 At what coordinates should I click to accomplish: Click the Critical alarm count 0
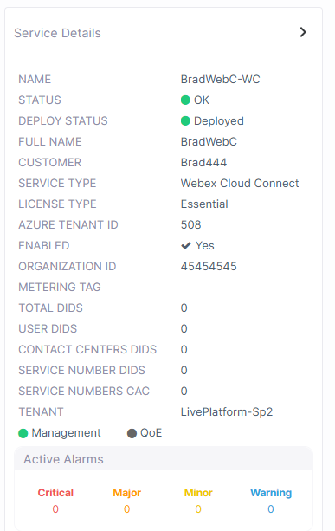[55, 509]
